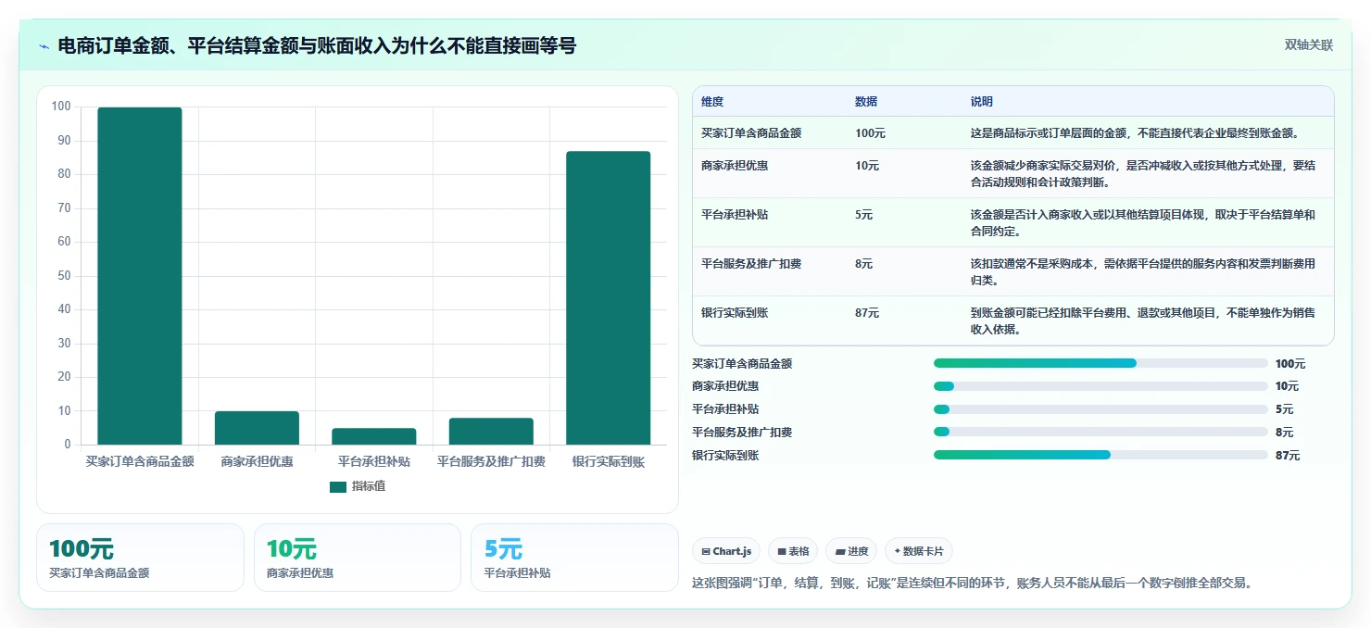Click the 双轴关联 label in header

coord(1308,45)
